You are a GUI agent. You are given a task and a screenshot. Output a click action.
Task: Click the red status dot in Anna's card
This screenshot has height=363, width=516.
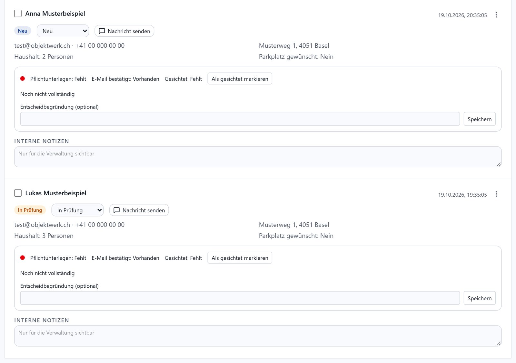coord(23,79)
